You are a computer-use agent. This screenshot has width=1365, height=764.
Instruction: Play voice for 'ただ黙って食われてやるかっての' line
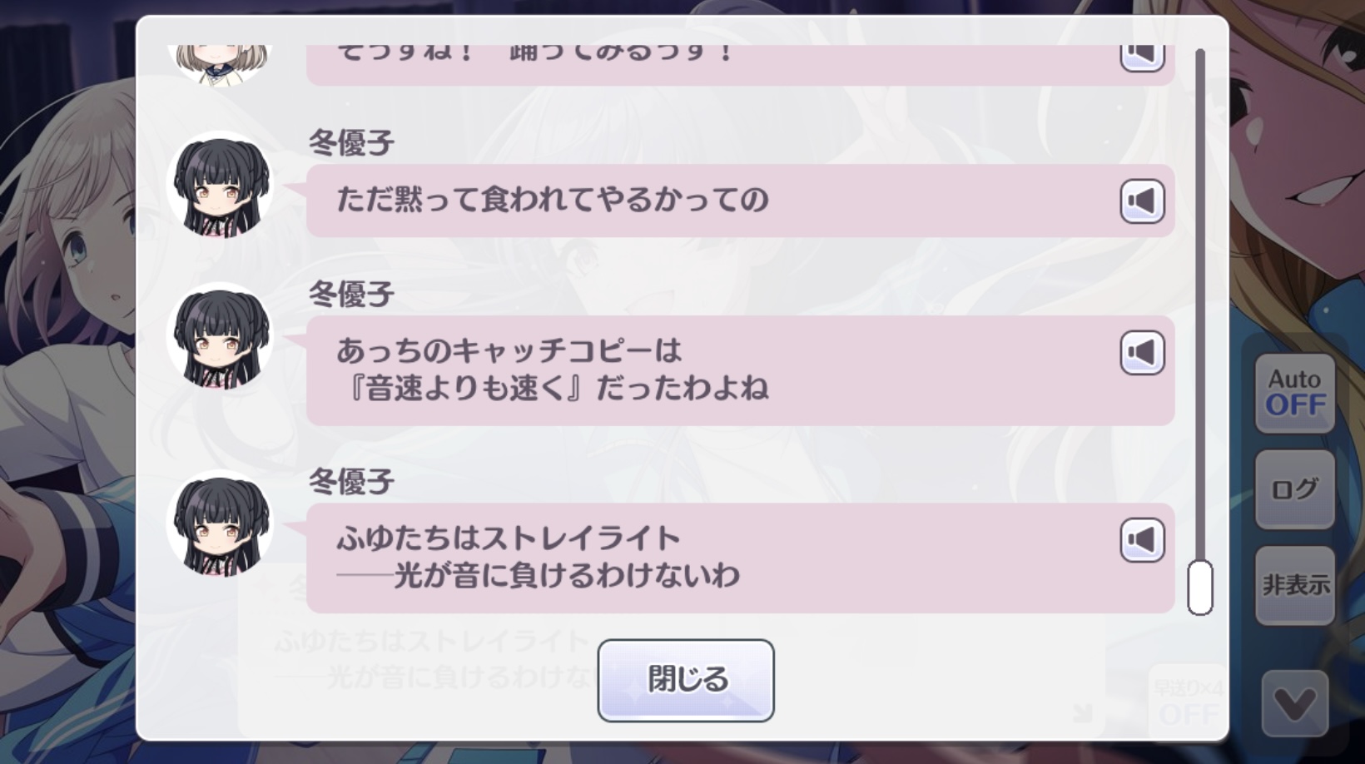click(x=1141, y=201)
